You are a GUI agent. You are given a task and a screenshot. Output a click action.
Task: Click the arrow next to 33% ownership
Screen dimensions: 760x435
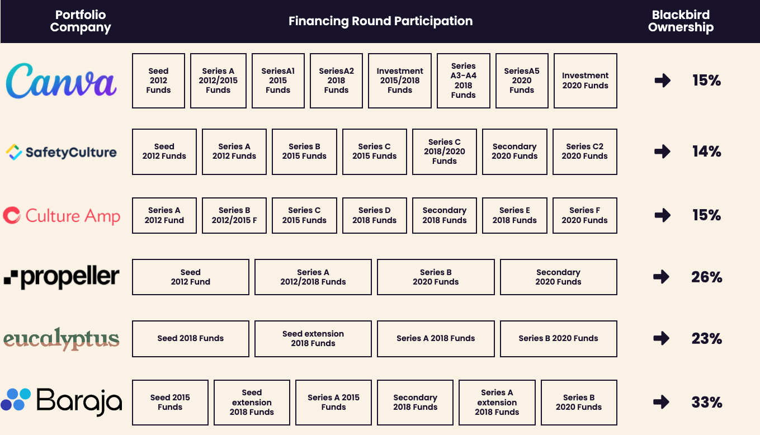pyautogui.click(x=662, y=402)
